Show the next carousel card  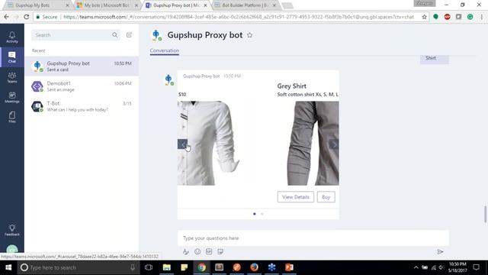point(334,144)
